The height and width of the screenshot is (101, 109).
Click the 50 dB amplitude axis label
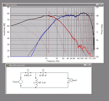[8, 32]
